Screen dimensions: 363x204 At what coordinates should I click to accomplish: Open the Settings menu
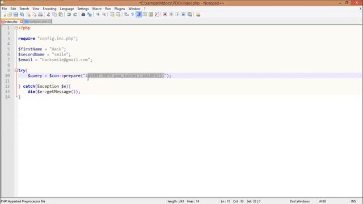pos(83,8)
